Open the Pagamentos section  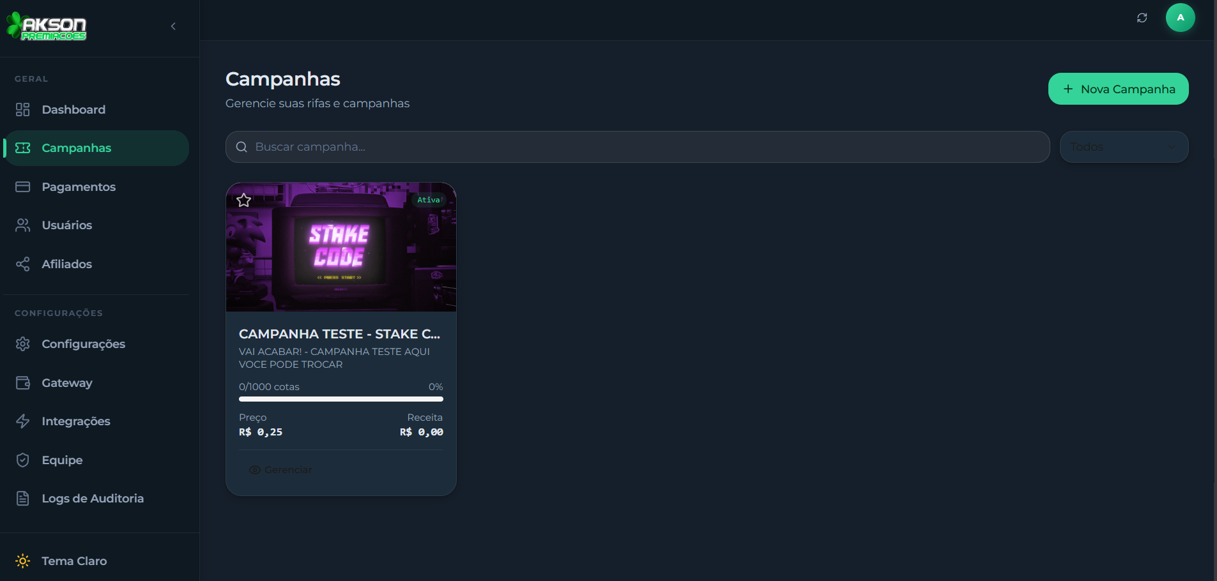point(96,187)
